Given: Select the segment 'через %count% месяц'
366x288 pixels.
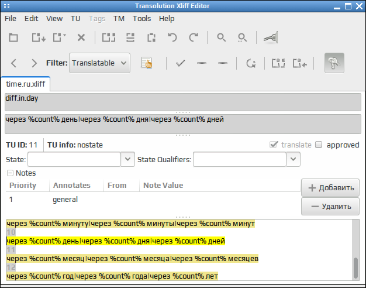Looking at the screenshot, I should (132, 259).
